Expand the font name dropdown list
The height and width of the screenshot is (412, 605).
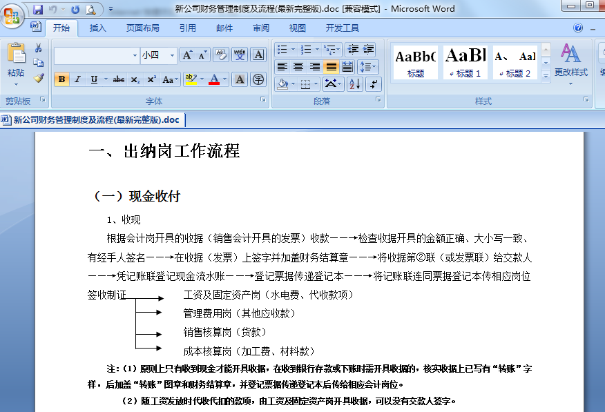[x=135, y=55]
